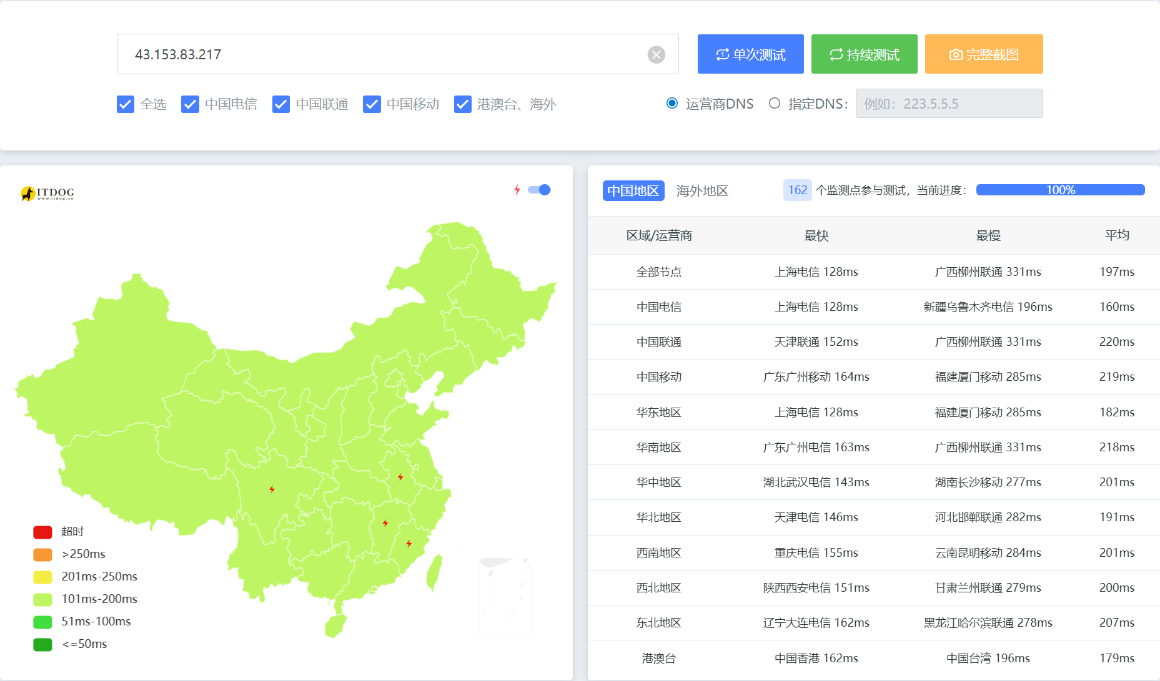This screenshot has width=1160, height=681.
Task: Click 黑龙江哈尔滨联通 278ms cell
Action: [x=988, y=623]
